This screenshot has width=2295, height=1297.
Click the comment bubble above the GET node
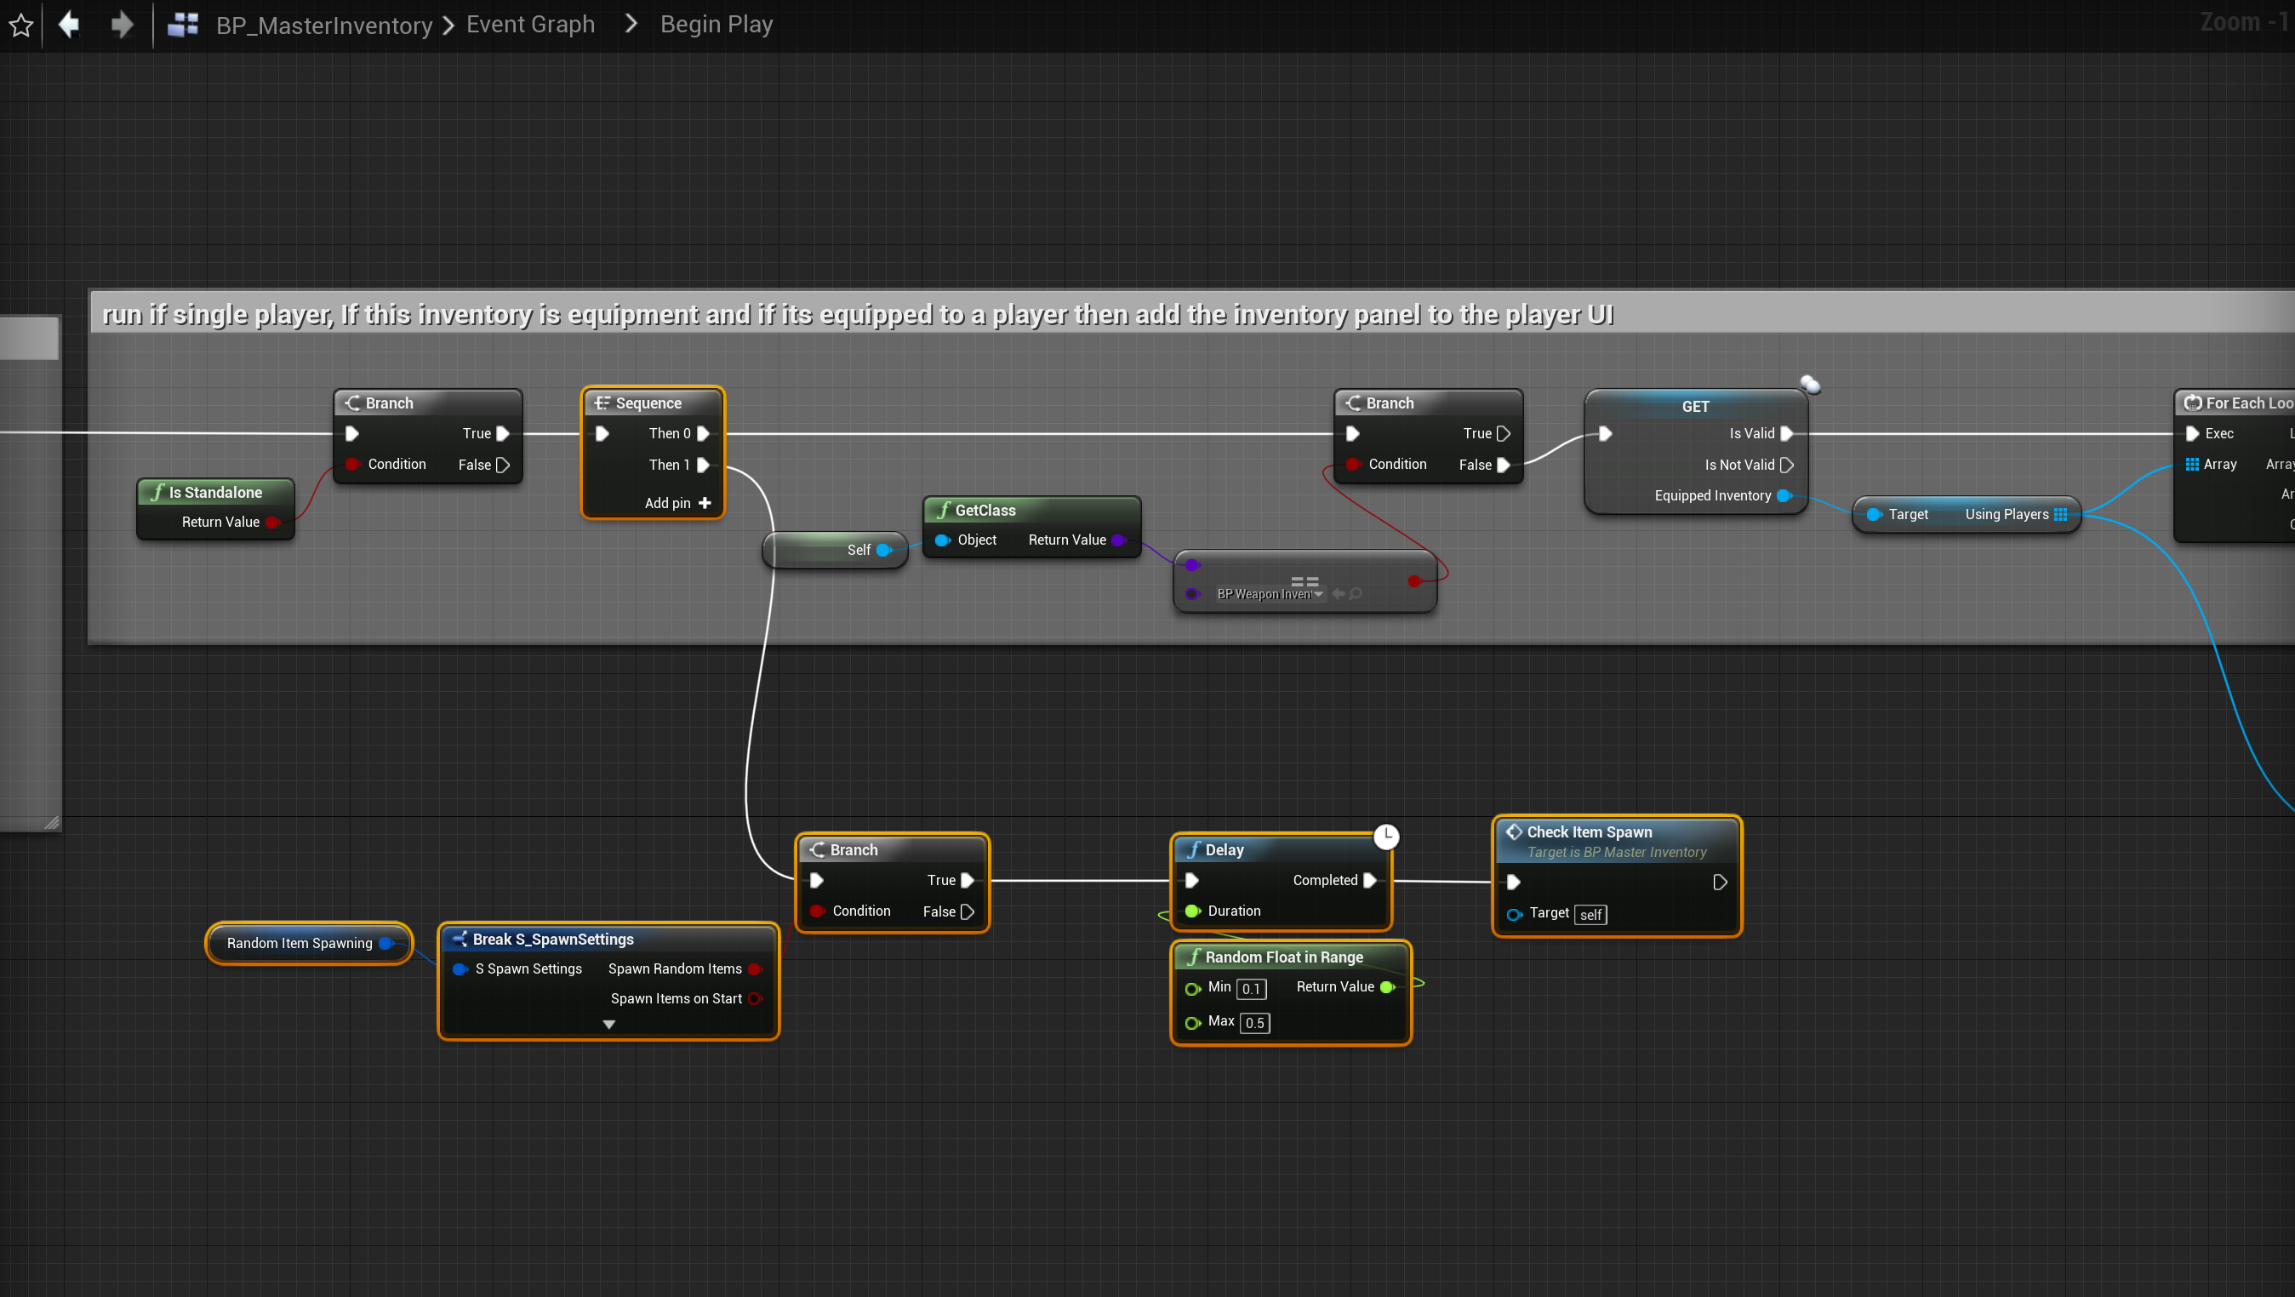coord(1809,385)
